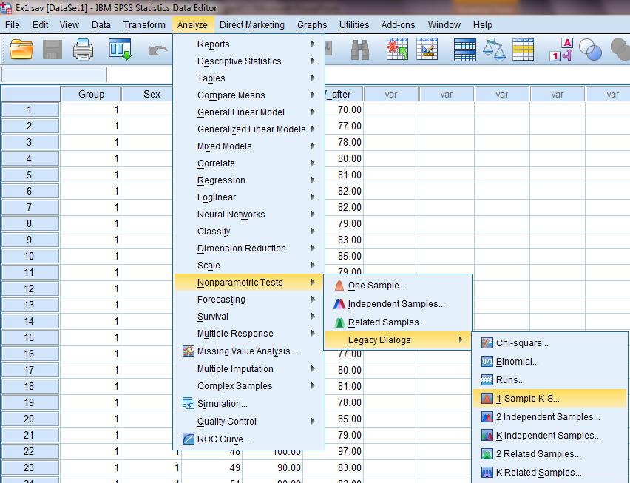Open the K Independent Samples legacy dialog

[x=549, y=436]
